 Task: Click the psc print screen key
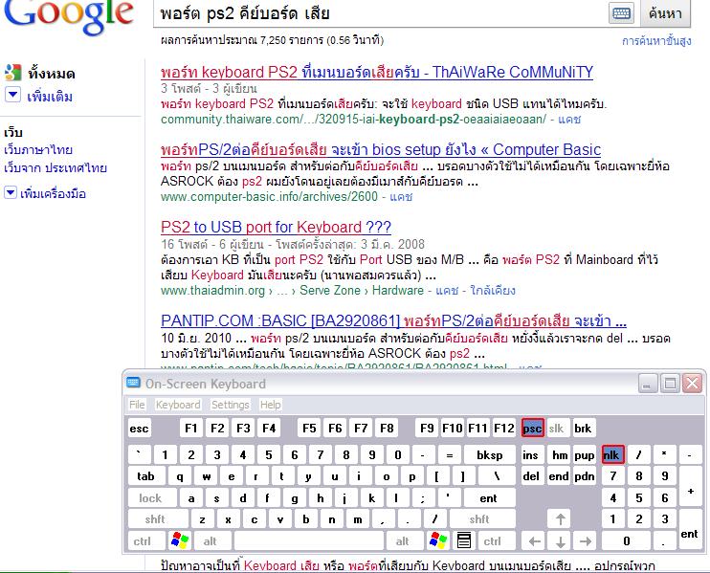click(532, 429)
